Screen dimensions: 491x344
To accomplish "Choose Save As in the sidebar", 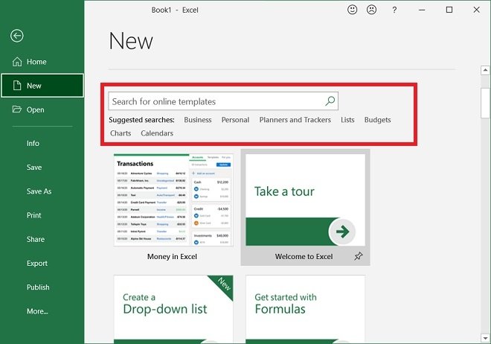I will (x=39, y=191).
